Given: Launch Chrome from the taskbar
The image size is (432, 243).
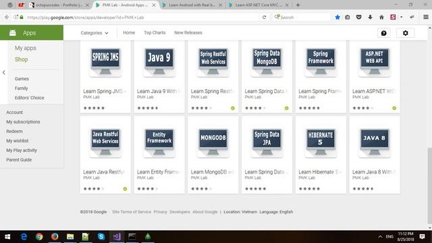Looking at the screenshot, I should pyautogui.click(x=39, y=237).
